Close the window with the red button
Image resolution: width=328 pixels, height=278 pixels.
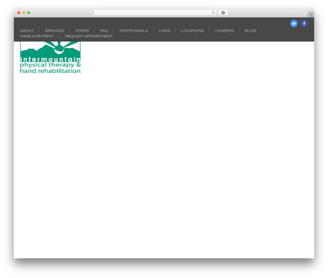coord(19,12)
